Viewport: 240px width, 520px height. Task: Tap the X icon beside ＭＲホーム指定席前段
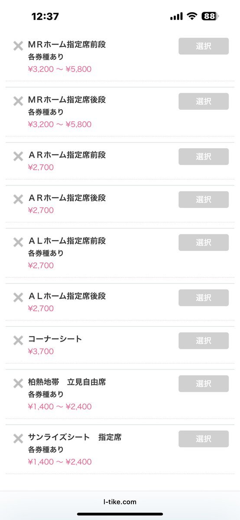click(18, 46)
